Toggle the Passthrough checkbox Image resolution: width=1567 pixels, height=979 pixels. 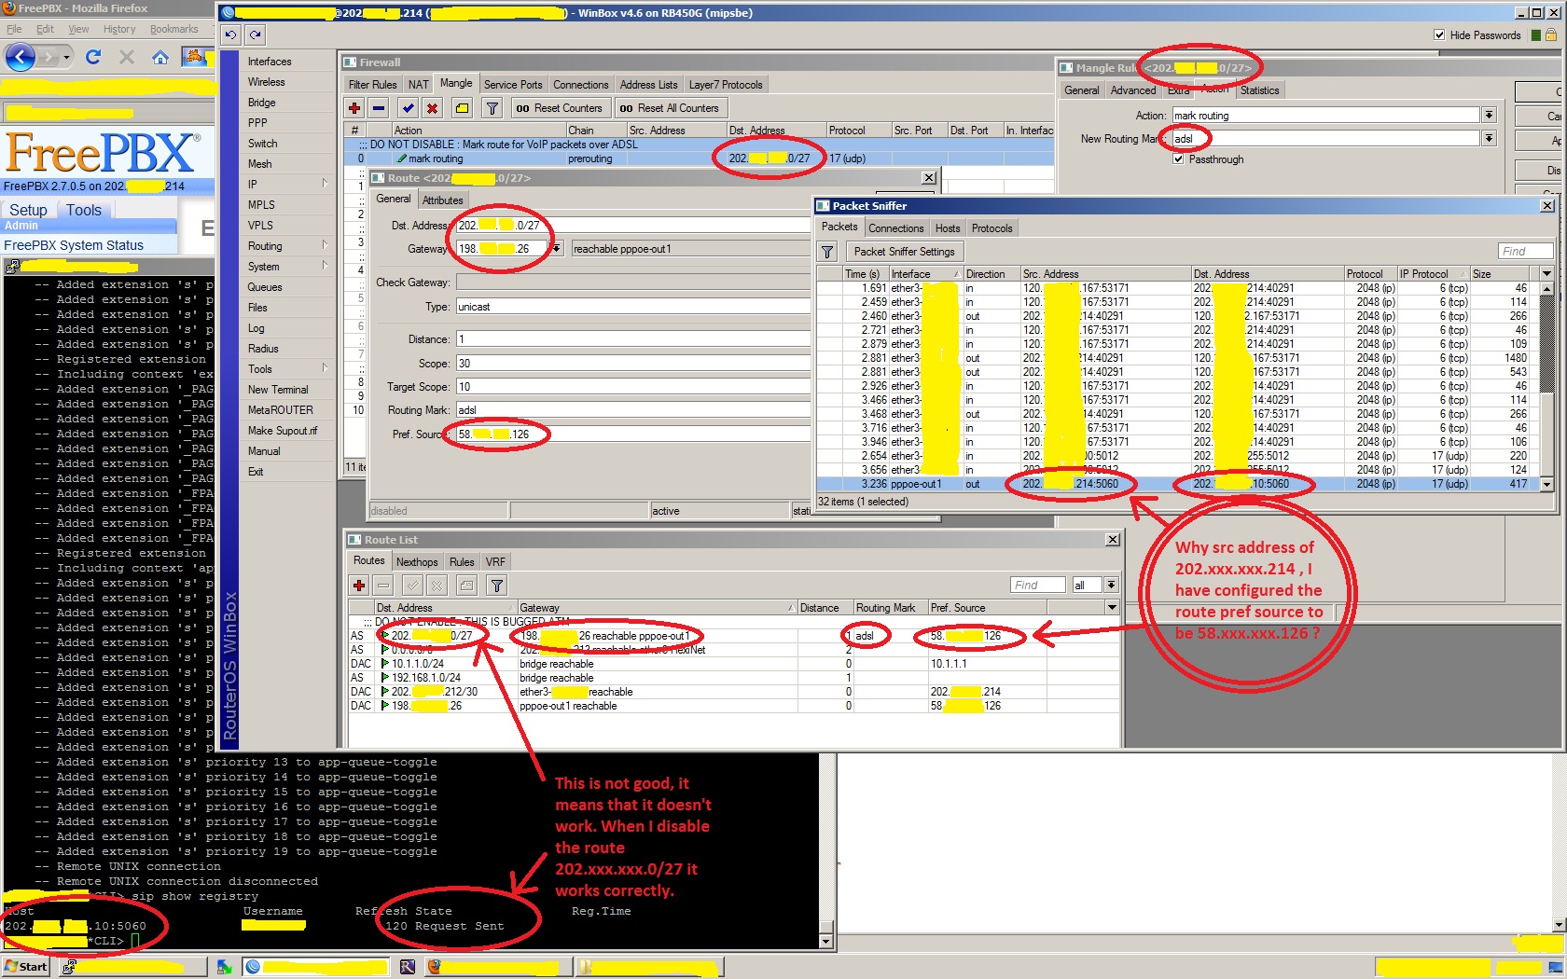point(1179,159)
